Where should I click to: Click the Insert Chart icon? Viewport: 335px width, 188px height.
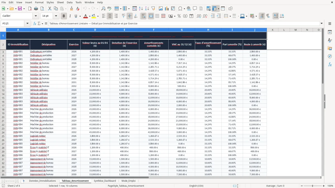point(167,9)
